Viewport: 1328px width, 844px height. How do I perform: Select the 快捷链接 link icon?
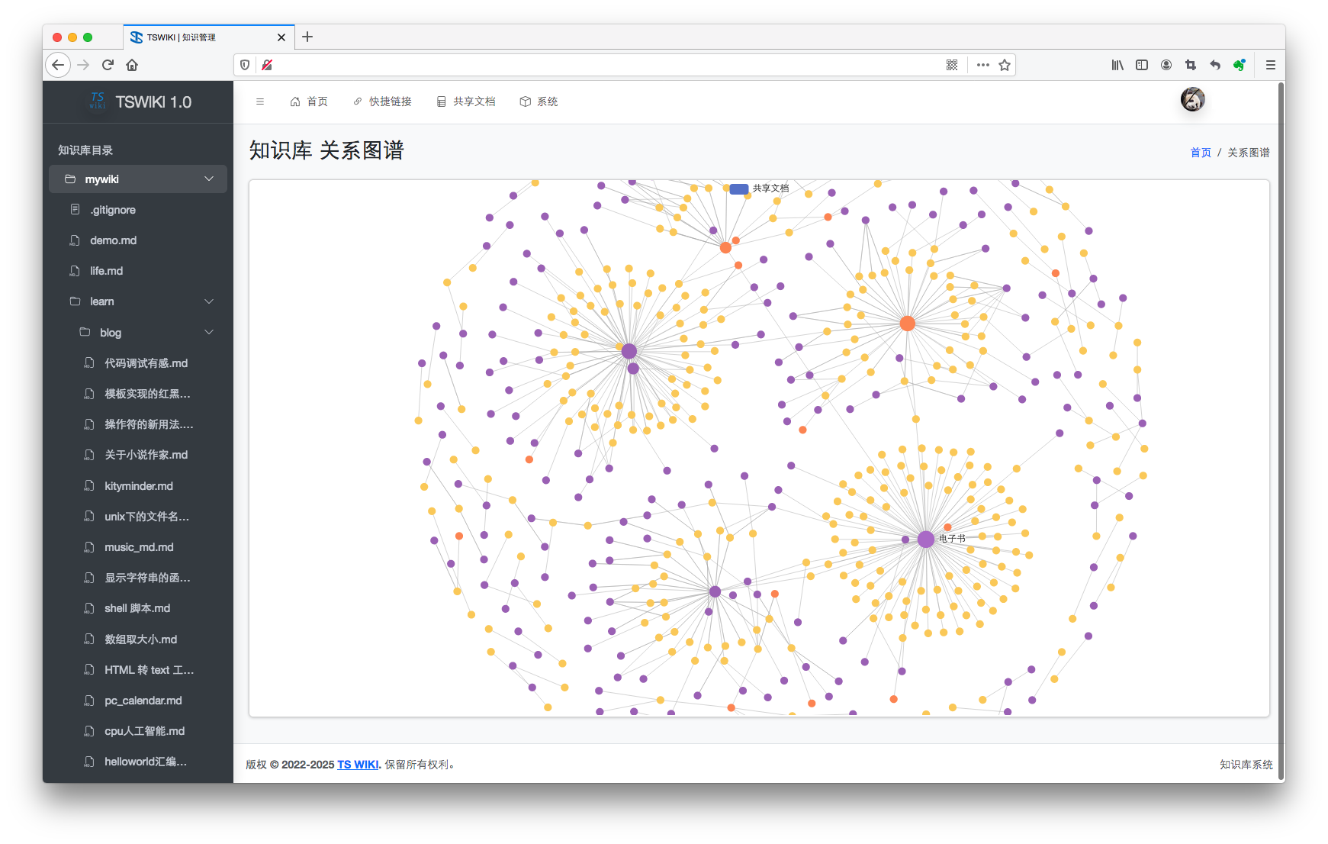click(357, 101)
